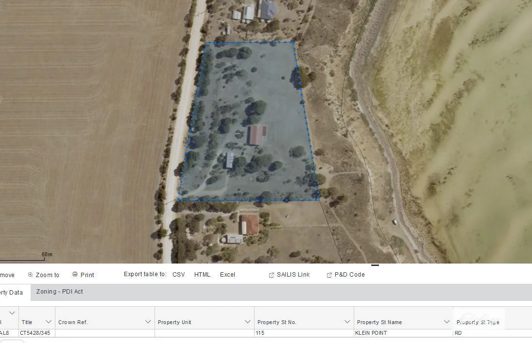Click the magnifier icon beside Zoom to

click(30, 274)
